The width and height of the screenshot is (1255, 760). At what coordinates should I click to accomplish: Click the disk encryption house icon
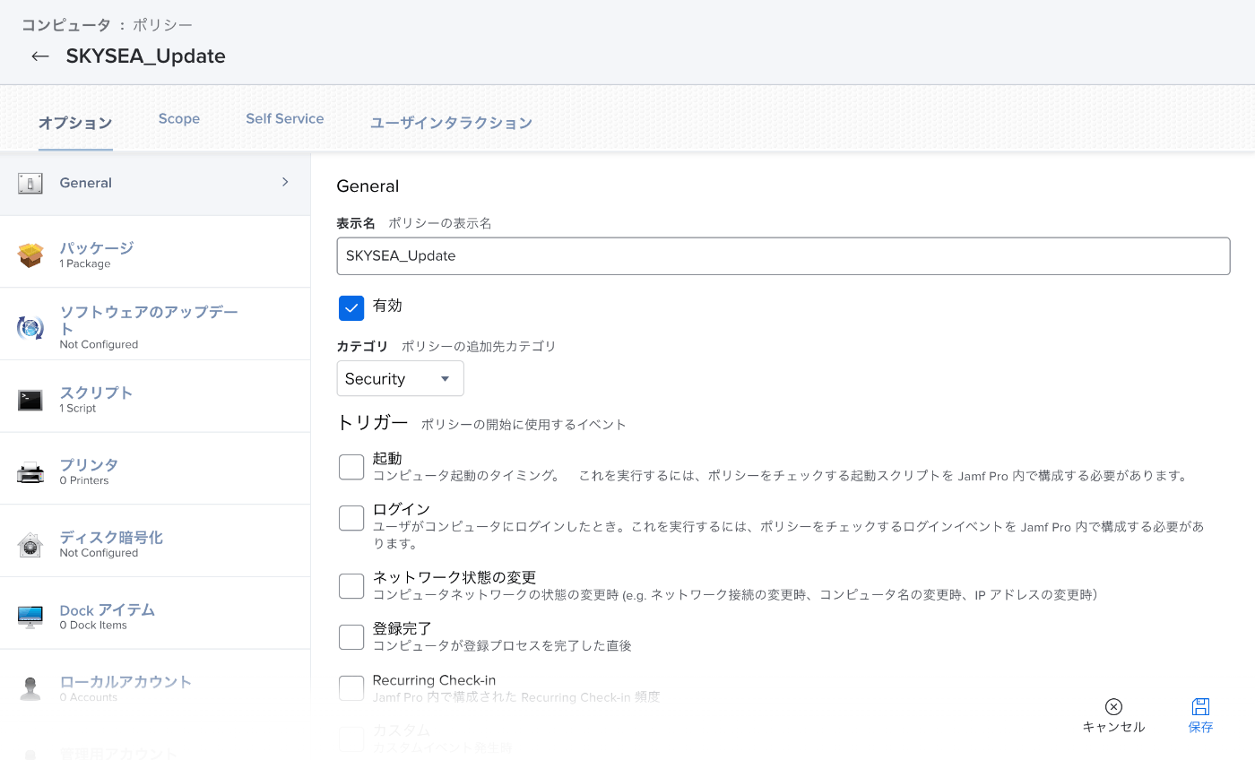[30, 545]
